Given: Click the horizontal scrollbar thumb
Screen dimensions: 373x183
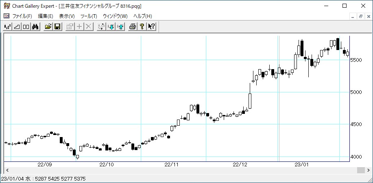Looking at the screenshot, I should click(x=361, y=170).
